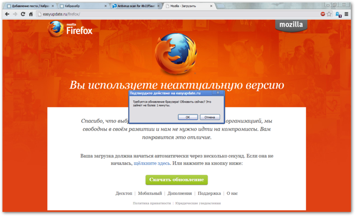Close the Добавление поста tab
This screenshot has width=355, height=216.
coord(53,6)
